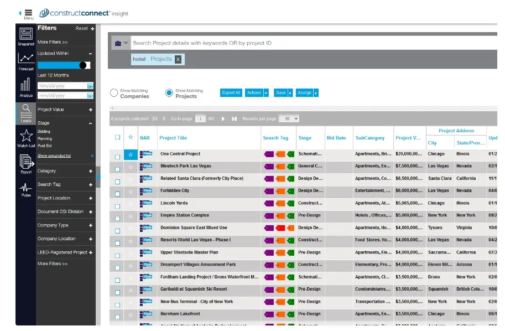Open the Actions dropdown arrow
Screen dimensions: 505x331
[266, 93]
